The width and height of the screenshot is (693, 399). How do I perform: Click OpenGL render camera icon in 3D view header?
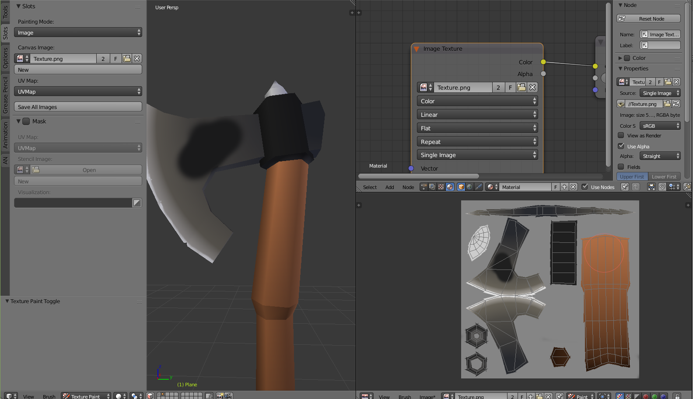(220, 396)
